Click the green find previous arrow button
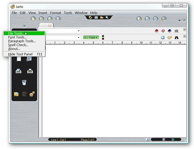 pos(85,37)
